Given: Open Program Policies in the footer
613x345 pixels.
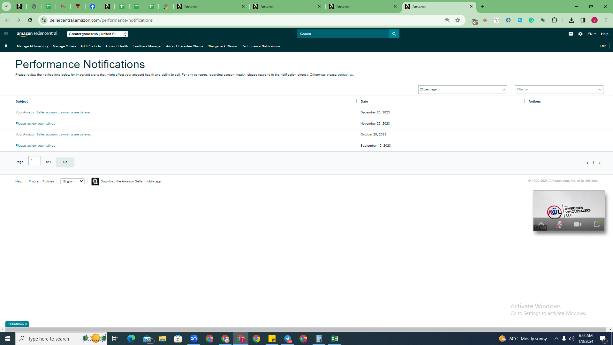Looking at the screenshot, I should click(41, 181).
